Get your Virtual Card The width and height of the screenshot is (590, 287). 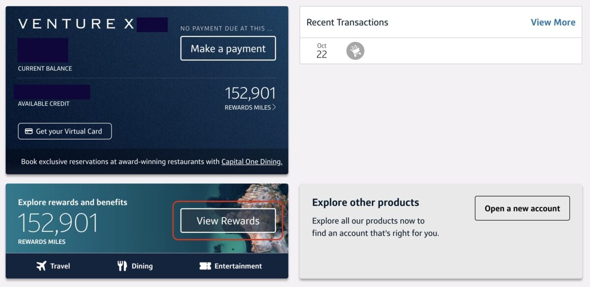click(64, 131)
